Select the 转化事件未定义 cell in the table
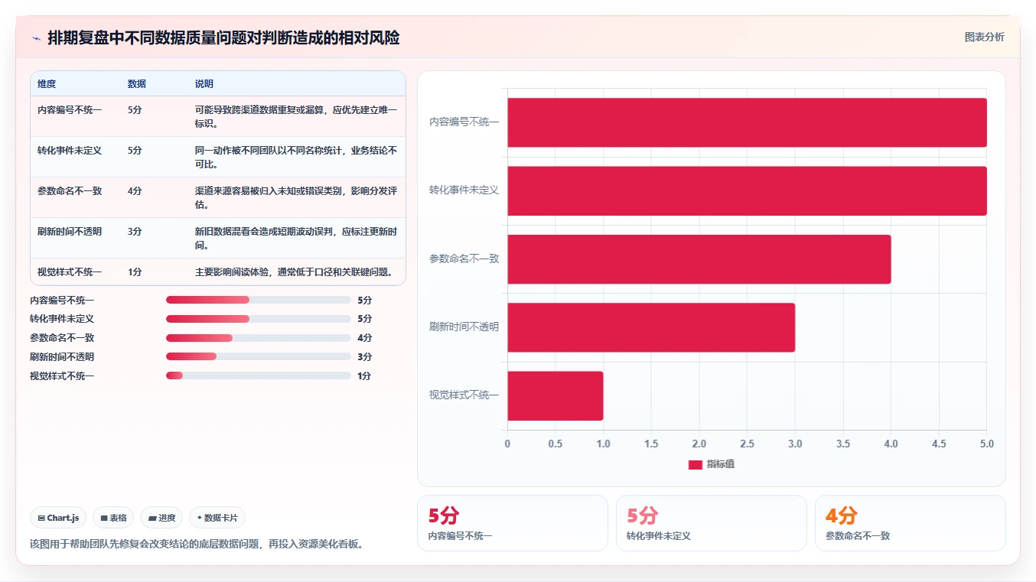The image size is (1036, 582). click(70, 151)
